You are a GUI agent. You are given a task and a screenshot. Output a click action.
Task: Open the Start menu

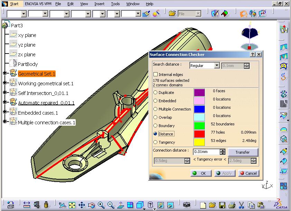(14, 4)
